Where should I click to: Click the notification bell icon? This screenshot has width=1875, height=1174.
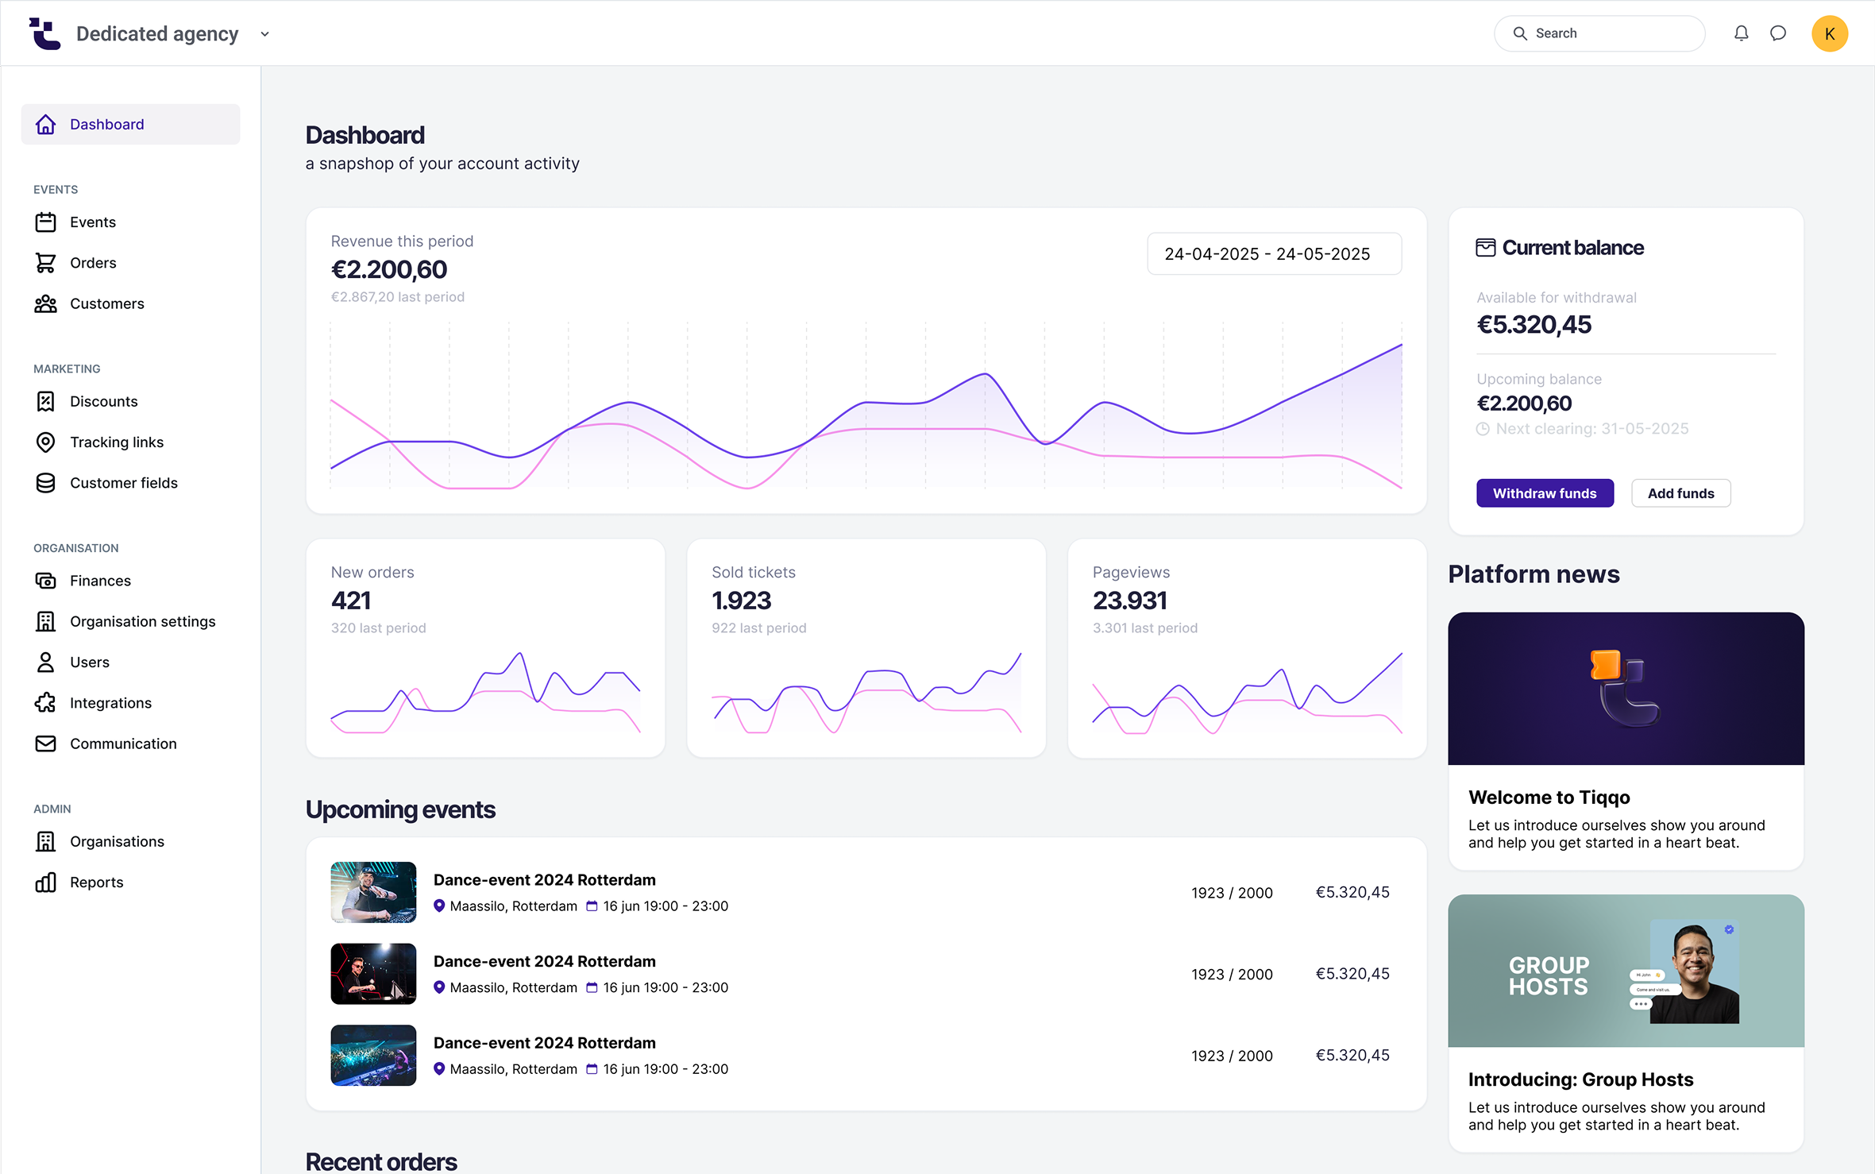tap(1741, 33)
